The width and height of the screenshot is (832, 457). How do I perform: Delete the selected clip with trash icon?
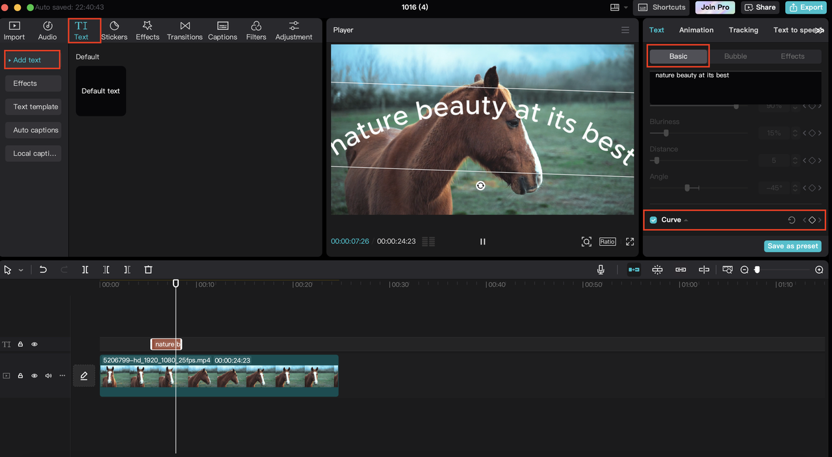coord(148,270)
